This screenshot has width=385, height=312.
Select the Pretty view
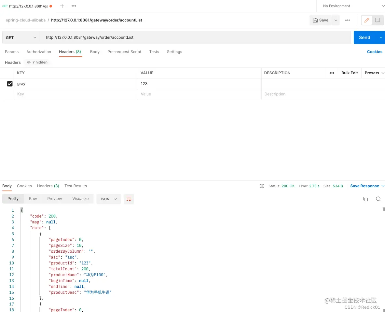(x=13, y=199)
